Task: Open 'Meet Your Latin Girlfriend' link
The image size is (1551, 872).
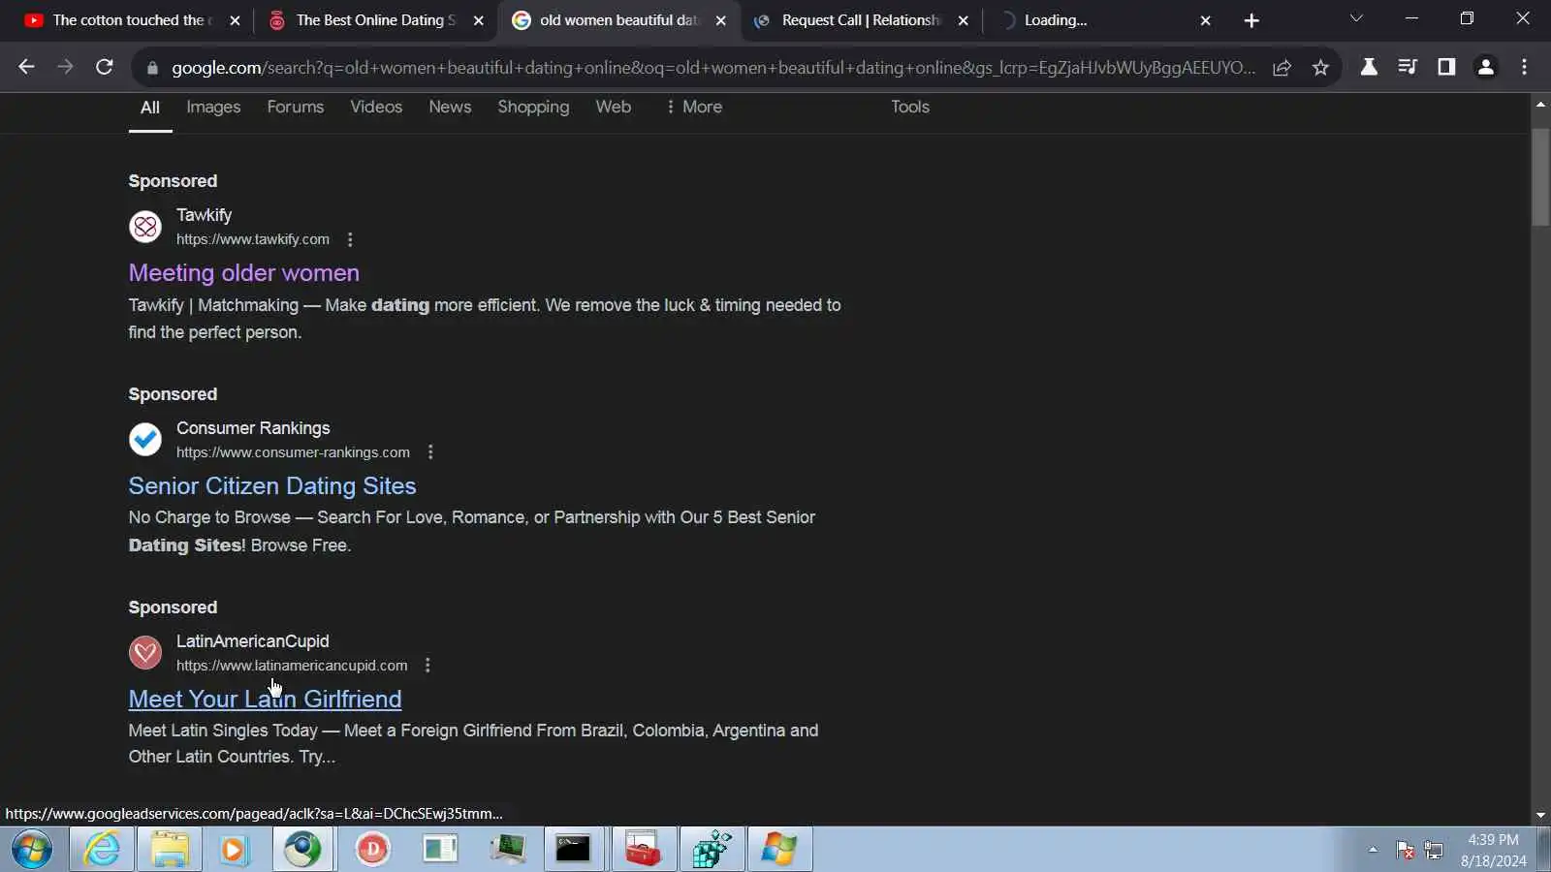Action: [x=266, y=700]
